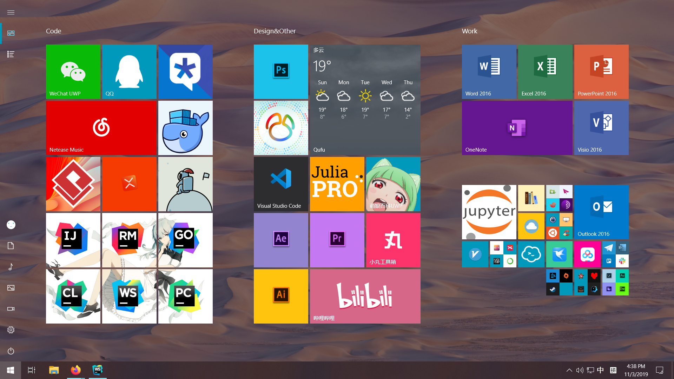Launch CLion (CL) tile
Image resolution: width=674 pixels, height=379 pixels.
pos(73,296)
